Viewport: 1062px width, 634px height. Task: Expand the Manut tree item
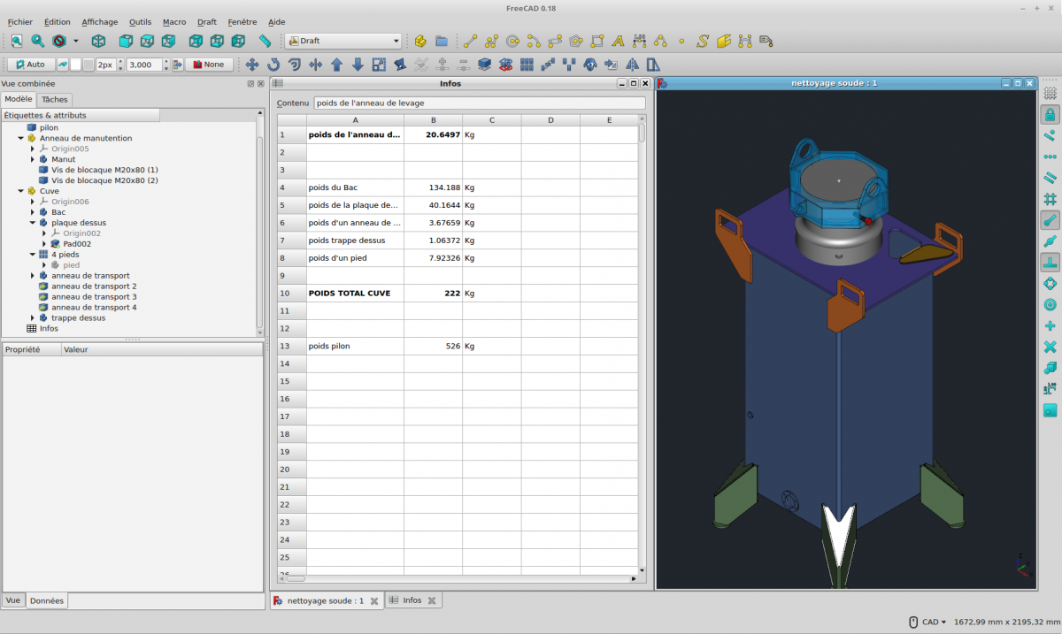pyautogui.click(x=33, y=159)
